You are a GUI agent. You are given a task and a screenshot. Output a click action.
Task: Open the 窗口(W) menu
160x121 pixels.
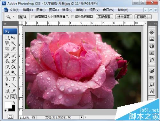coord(108,10)
